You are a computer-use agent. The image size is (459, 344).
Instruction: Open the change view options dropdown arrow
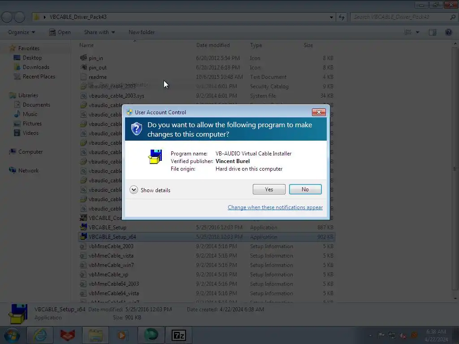point(418,32)
